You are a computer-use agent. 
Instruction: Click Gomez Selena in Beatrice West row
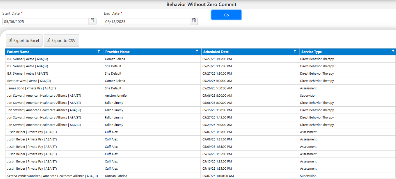115,81
